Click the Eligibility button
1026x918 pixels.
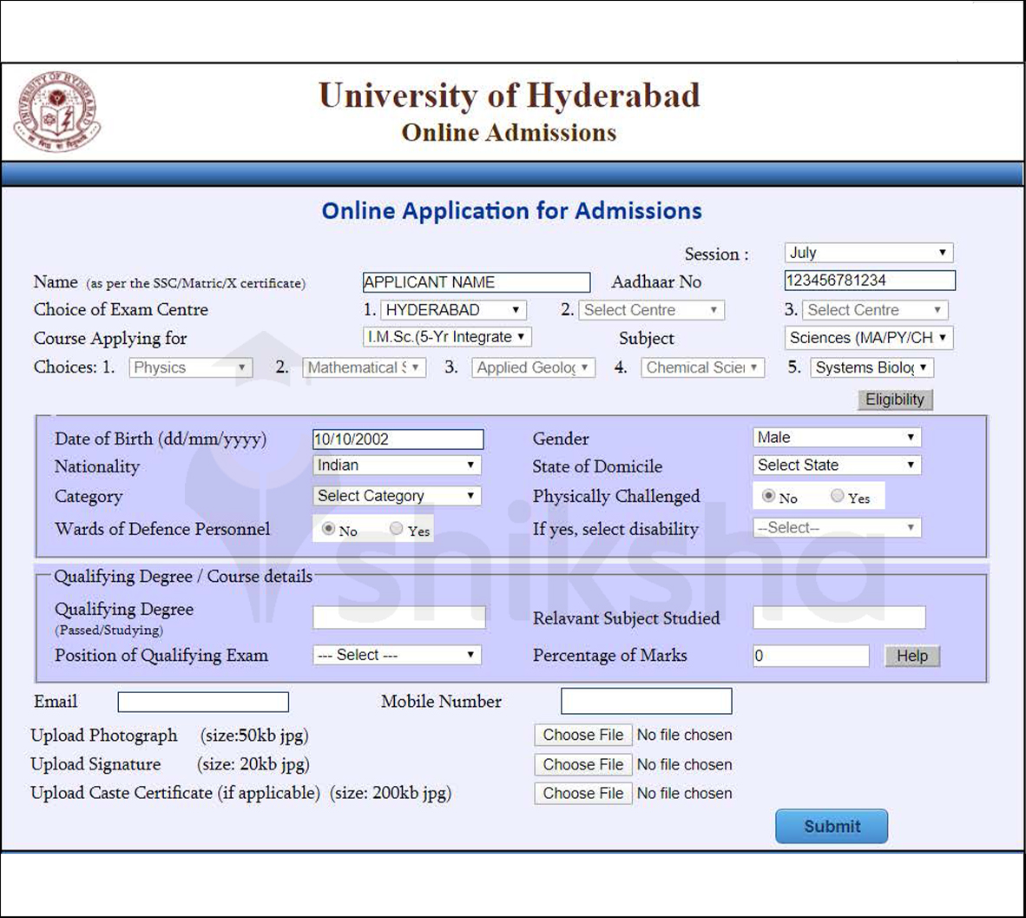(x=895, y=400)
